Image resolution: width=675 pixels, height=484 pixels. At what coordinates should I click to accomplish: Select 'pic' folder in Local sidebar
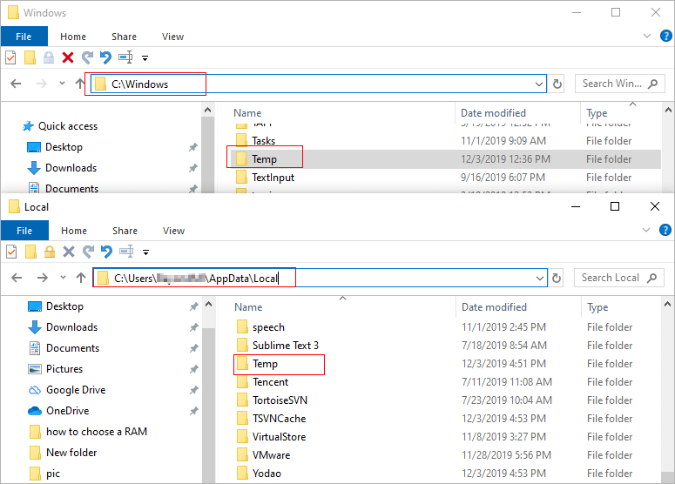click(44, 474)
